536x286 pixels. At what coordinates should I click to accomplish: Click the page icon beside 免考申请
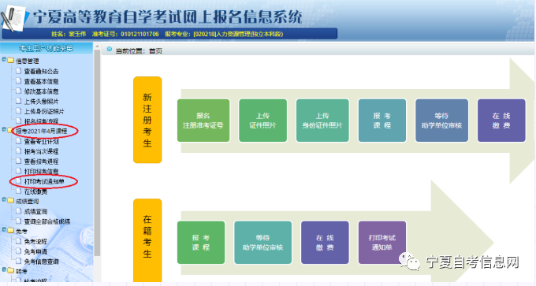click(19, 251)
